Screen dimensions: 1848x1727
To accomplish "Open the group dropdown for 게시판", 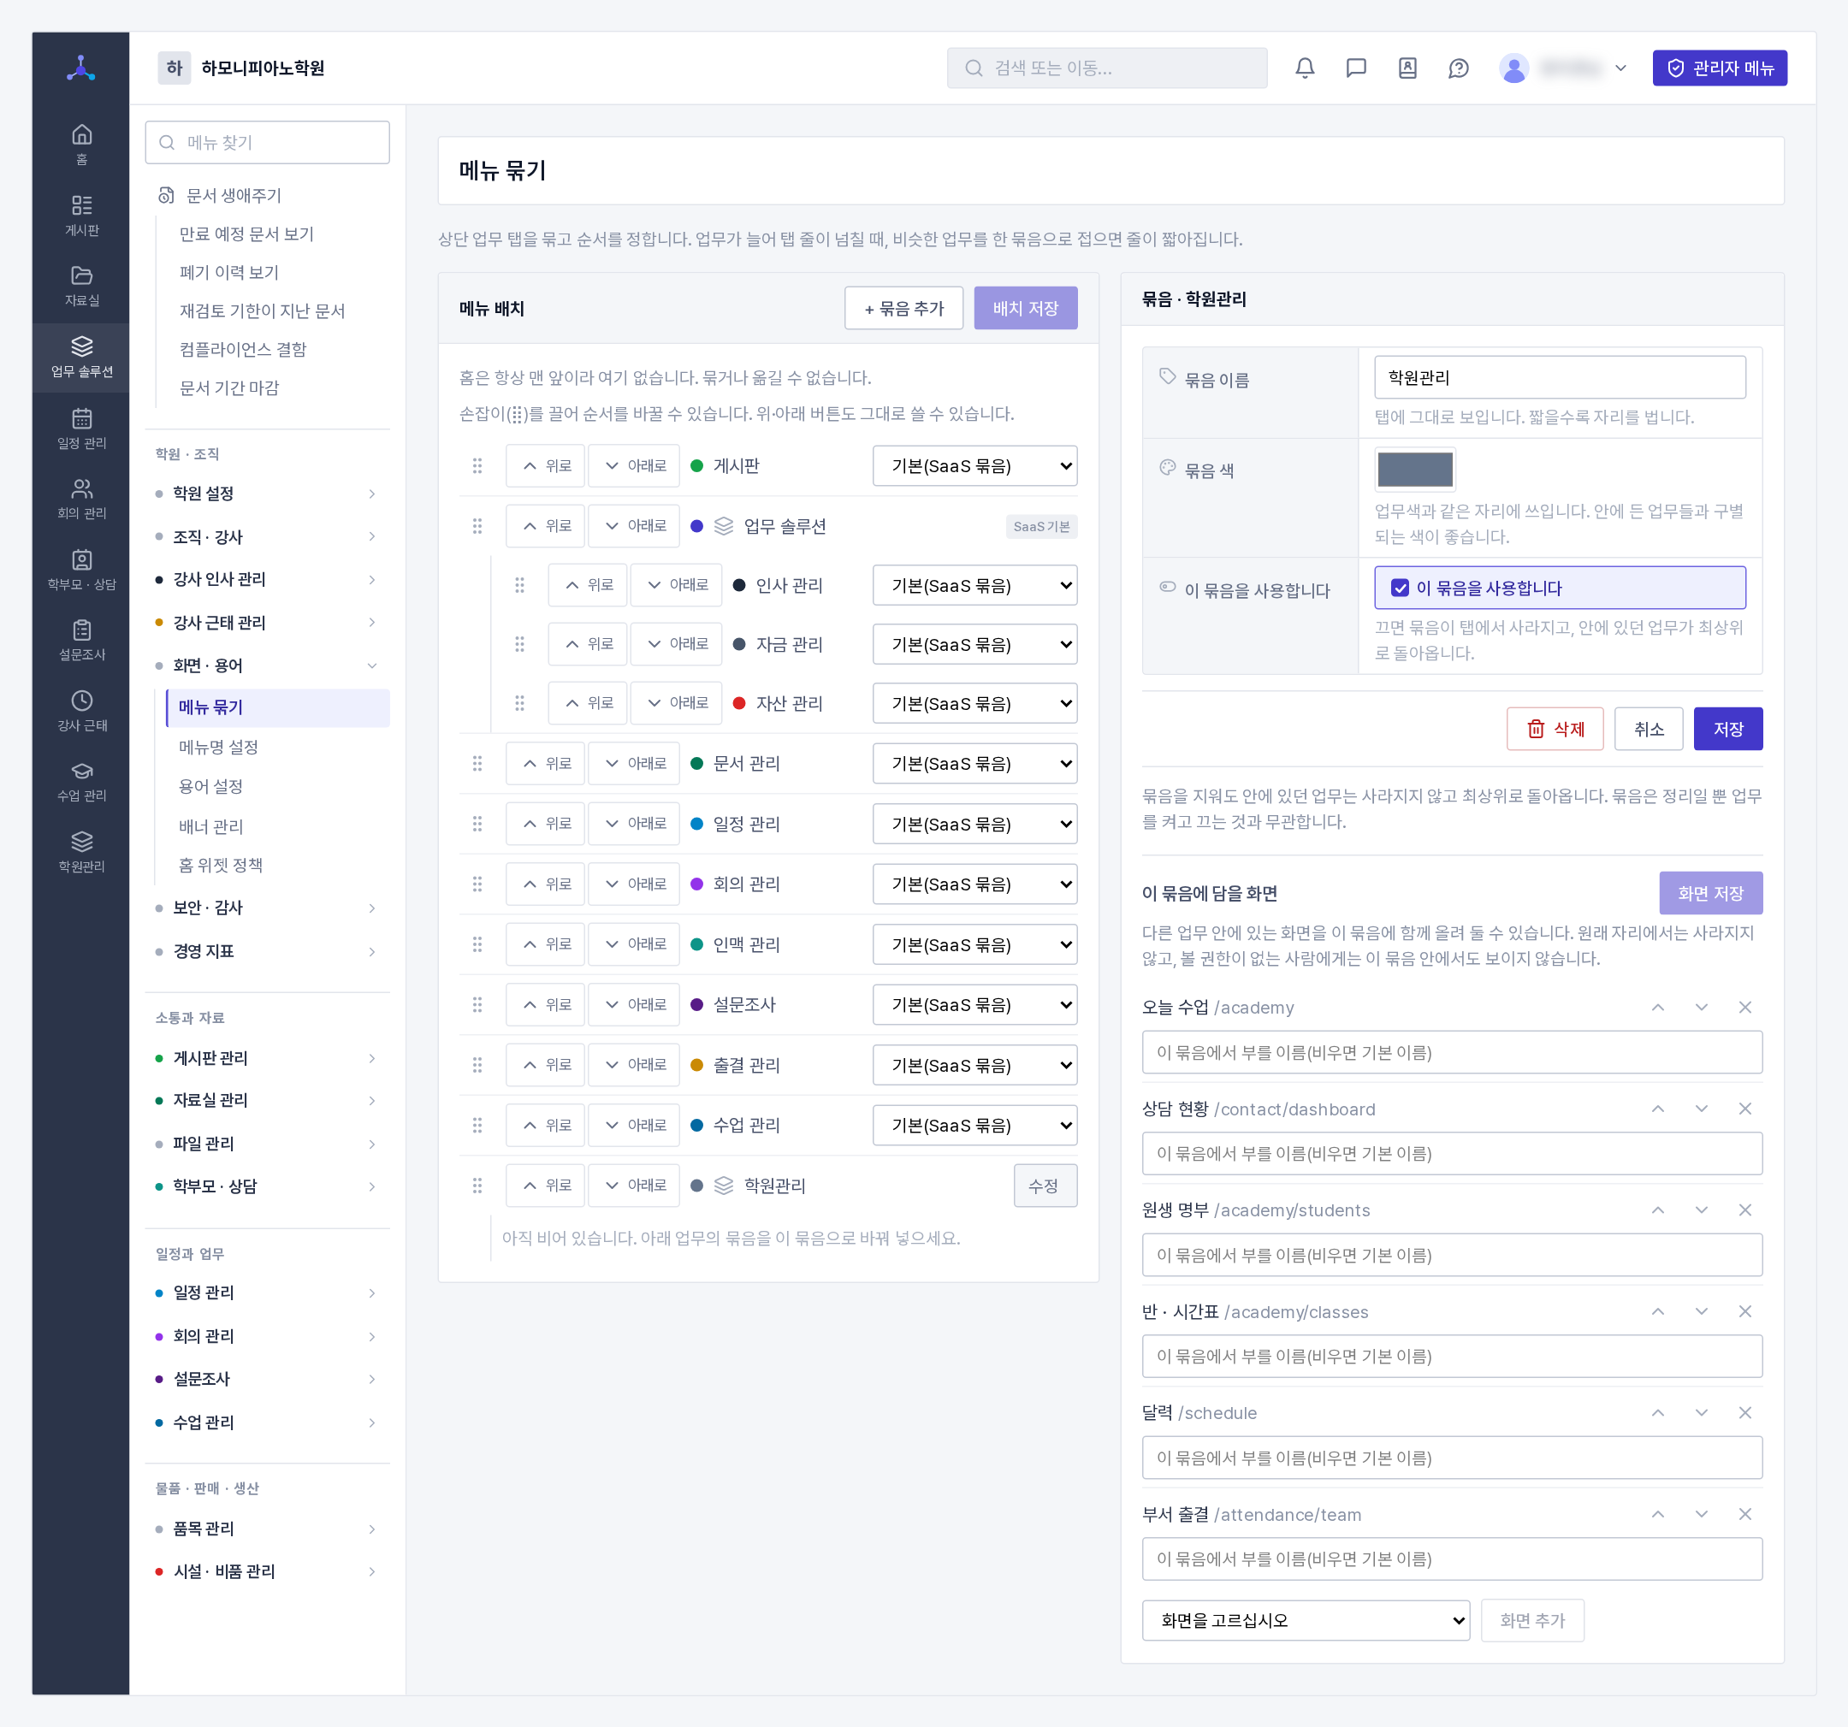I will point(974,465).
